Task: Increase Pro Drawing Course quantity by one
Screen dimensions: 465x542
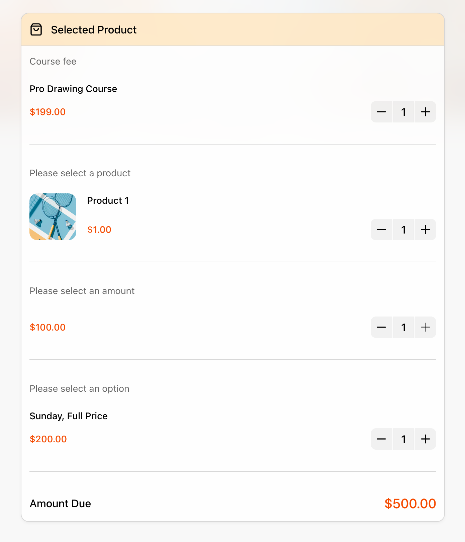Action: pyautogui.click(x=425, y=112)
